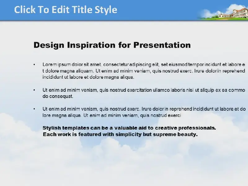This screenshot has width=248, height=186.
Task: Click the bullet text ending 'do consequat.'
Action: click(144, 93)
